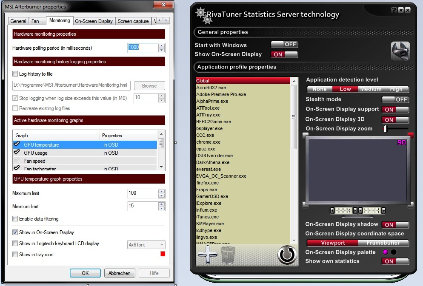Viewport: 423px width, 286px height.
Task: Enable data filtering checkbox
Action: pyautogui.click(x=15, y=219)
